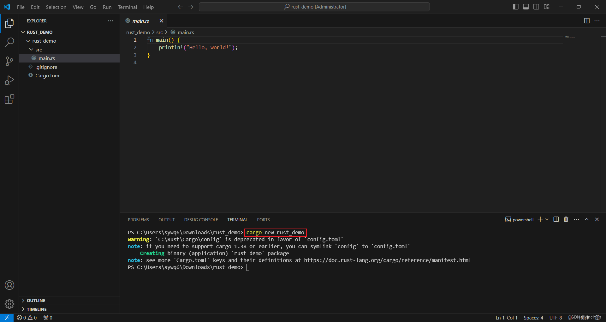Select the TERMINAL panel tab
The image size is (606, 322).
(237, 220)
